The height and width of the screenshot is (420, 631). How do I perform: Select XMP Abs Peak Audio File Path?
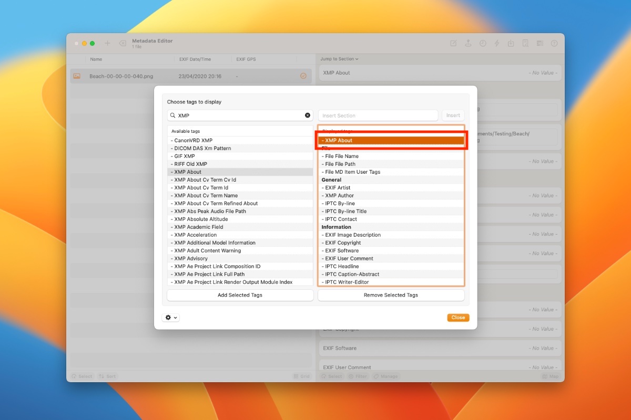240,211
